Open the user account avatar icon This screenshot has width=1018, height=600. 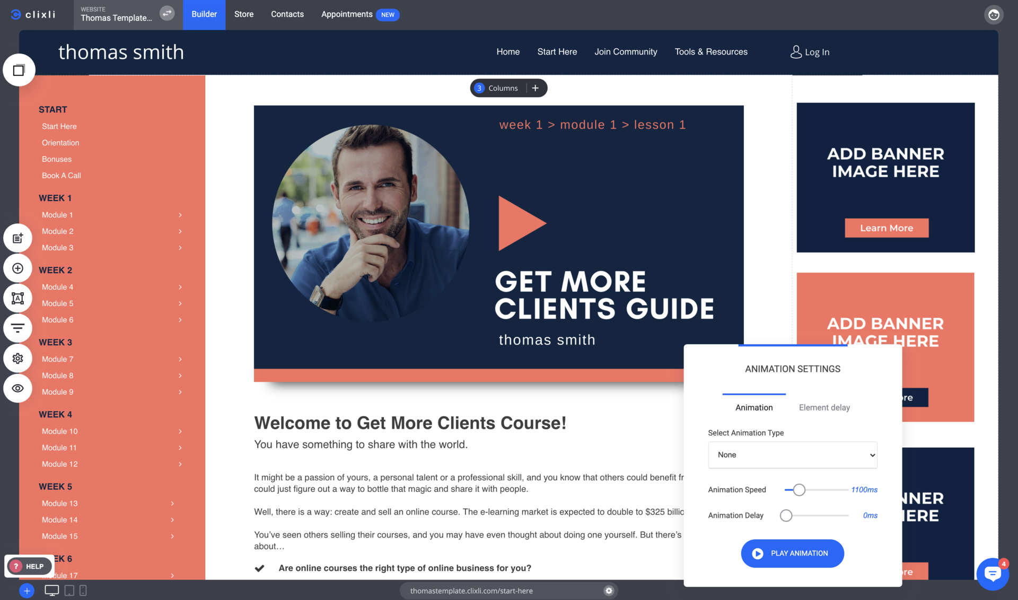tap(994, 15)
